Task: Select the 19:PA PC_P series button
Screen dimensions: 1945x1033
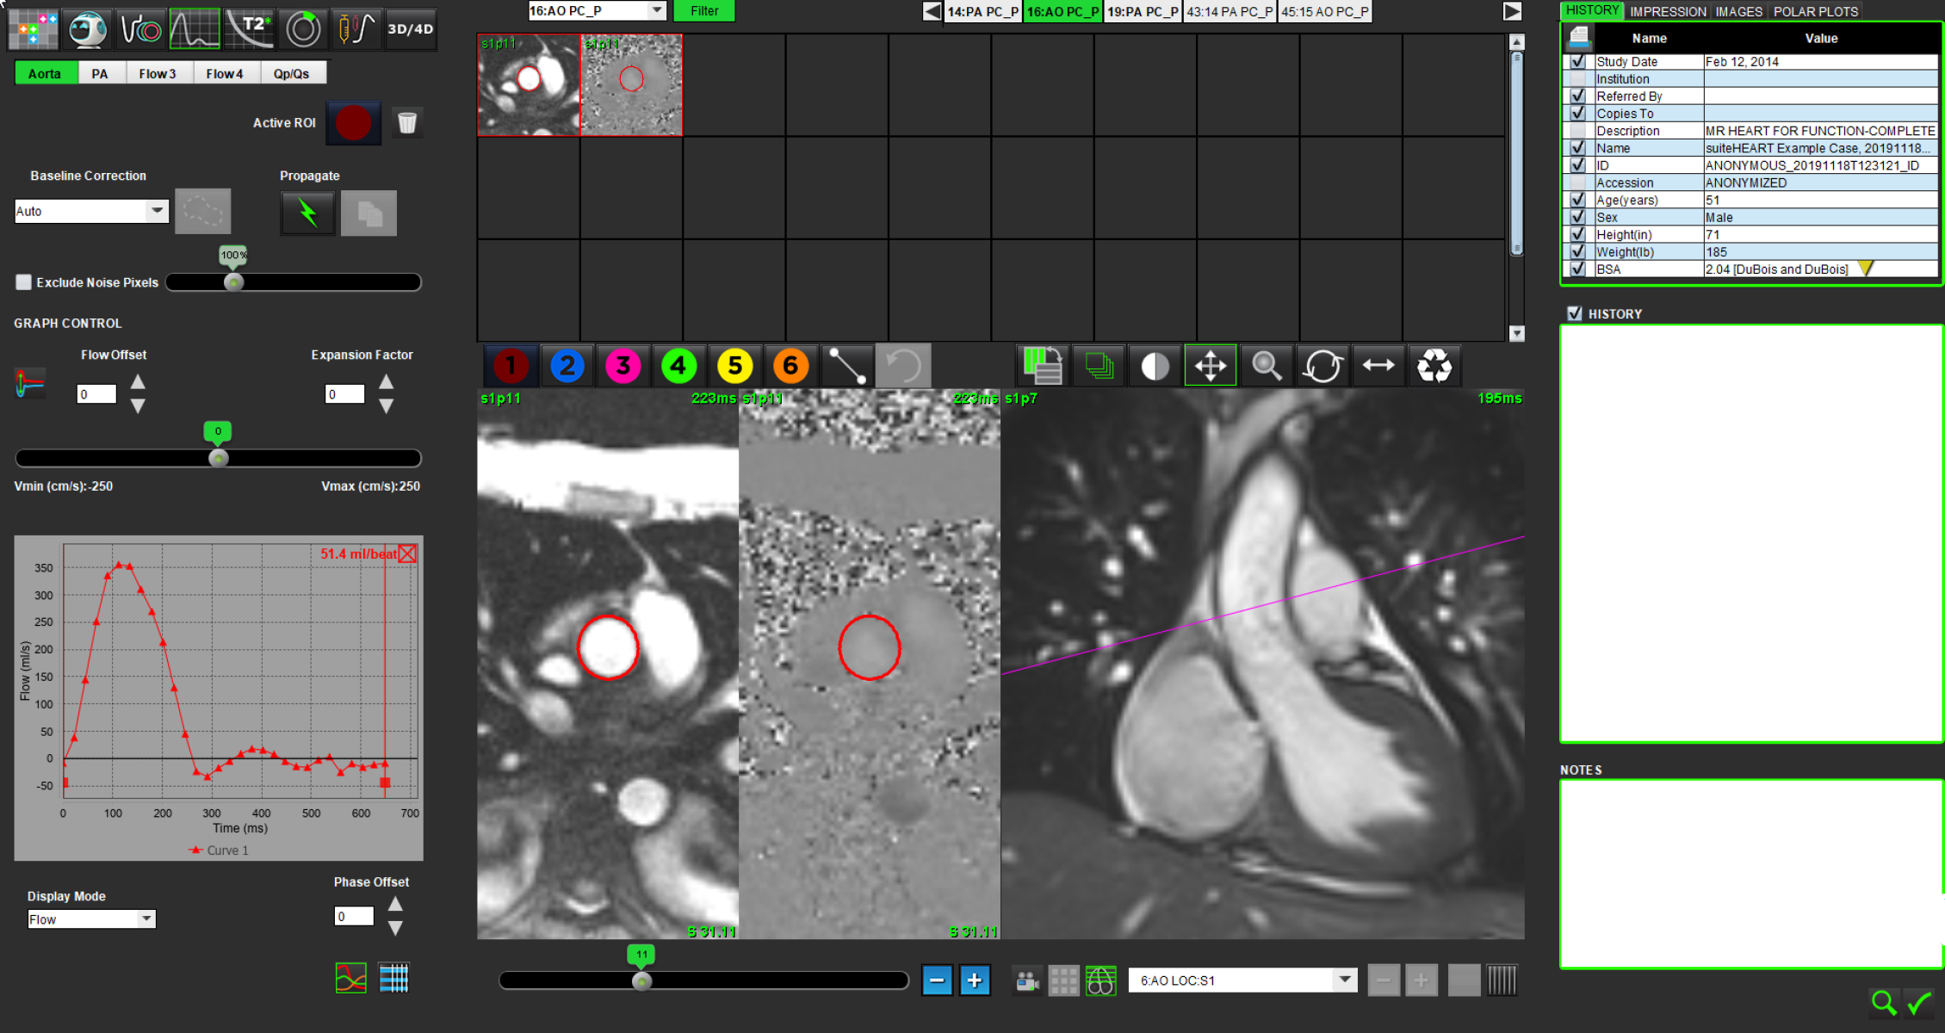Action: [1143, 11]
